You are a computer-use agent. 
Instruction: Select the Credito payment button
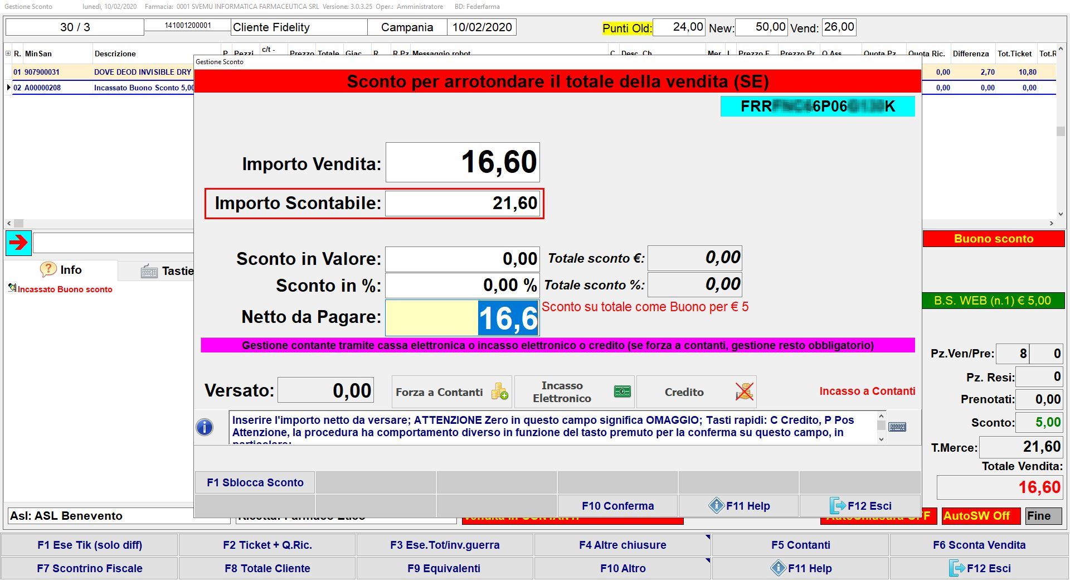tap(696, 392)
